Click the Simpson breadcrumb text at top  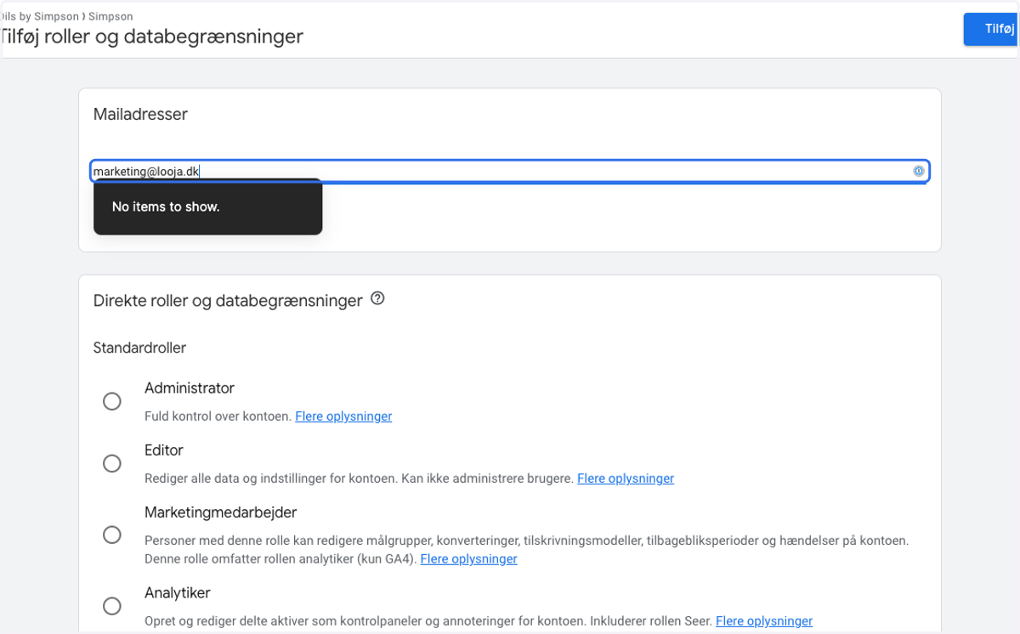pos(112,16)
